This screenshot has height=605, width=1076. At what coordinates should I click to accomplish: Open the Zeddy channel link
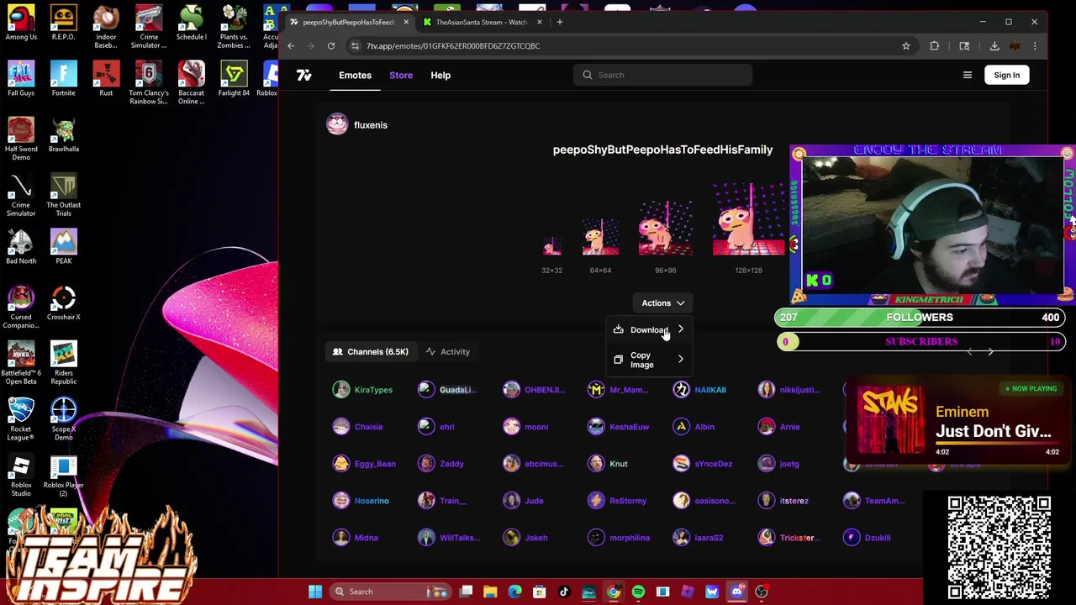pos(441,464)
